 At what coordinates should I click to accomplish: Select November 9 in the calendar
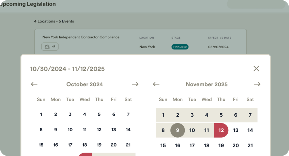[x=178, y=130]
